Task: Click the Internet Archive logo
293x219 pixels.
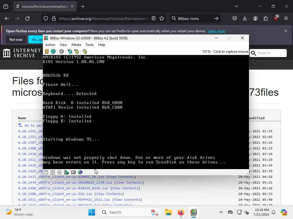Action: (22, 53)
